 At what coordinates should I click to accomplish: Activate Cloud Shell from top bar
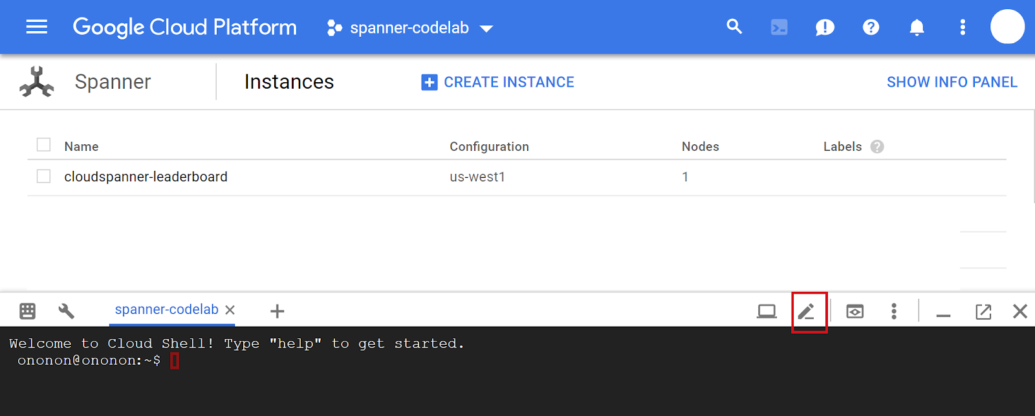[x=779, y=27]
